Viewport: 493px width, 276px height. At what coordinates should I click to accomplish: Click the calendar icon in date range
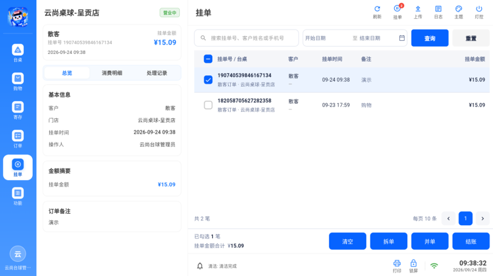[402, 38]
